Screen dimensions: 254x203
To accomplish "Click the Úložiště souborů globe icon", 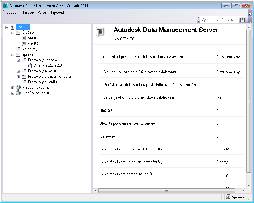I will pyautogui.click(x=18, y=93).
